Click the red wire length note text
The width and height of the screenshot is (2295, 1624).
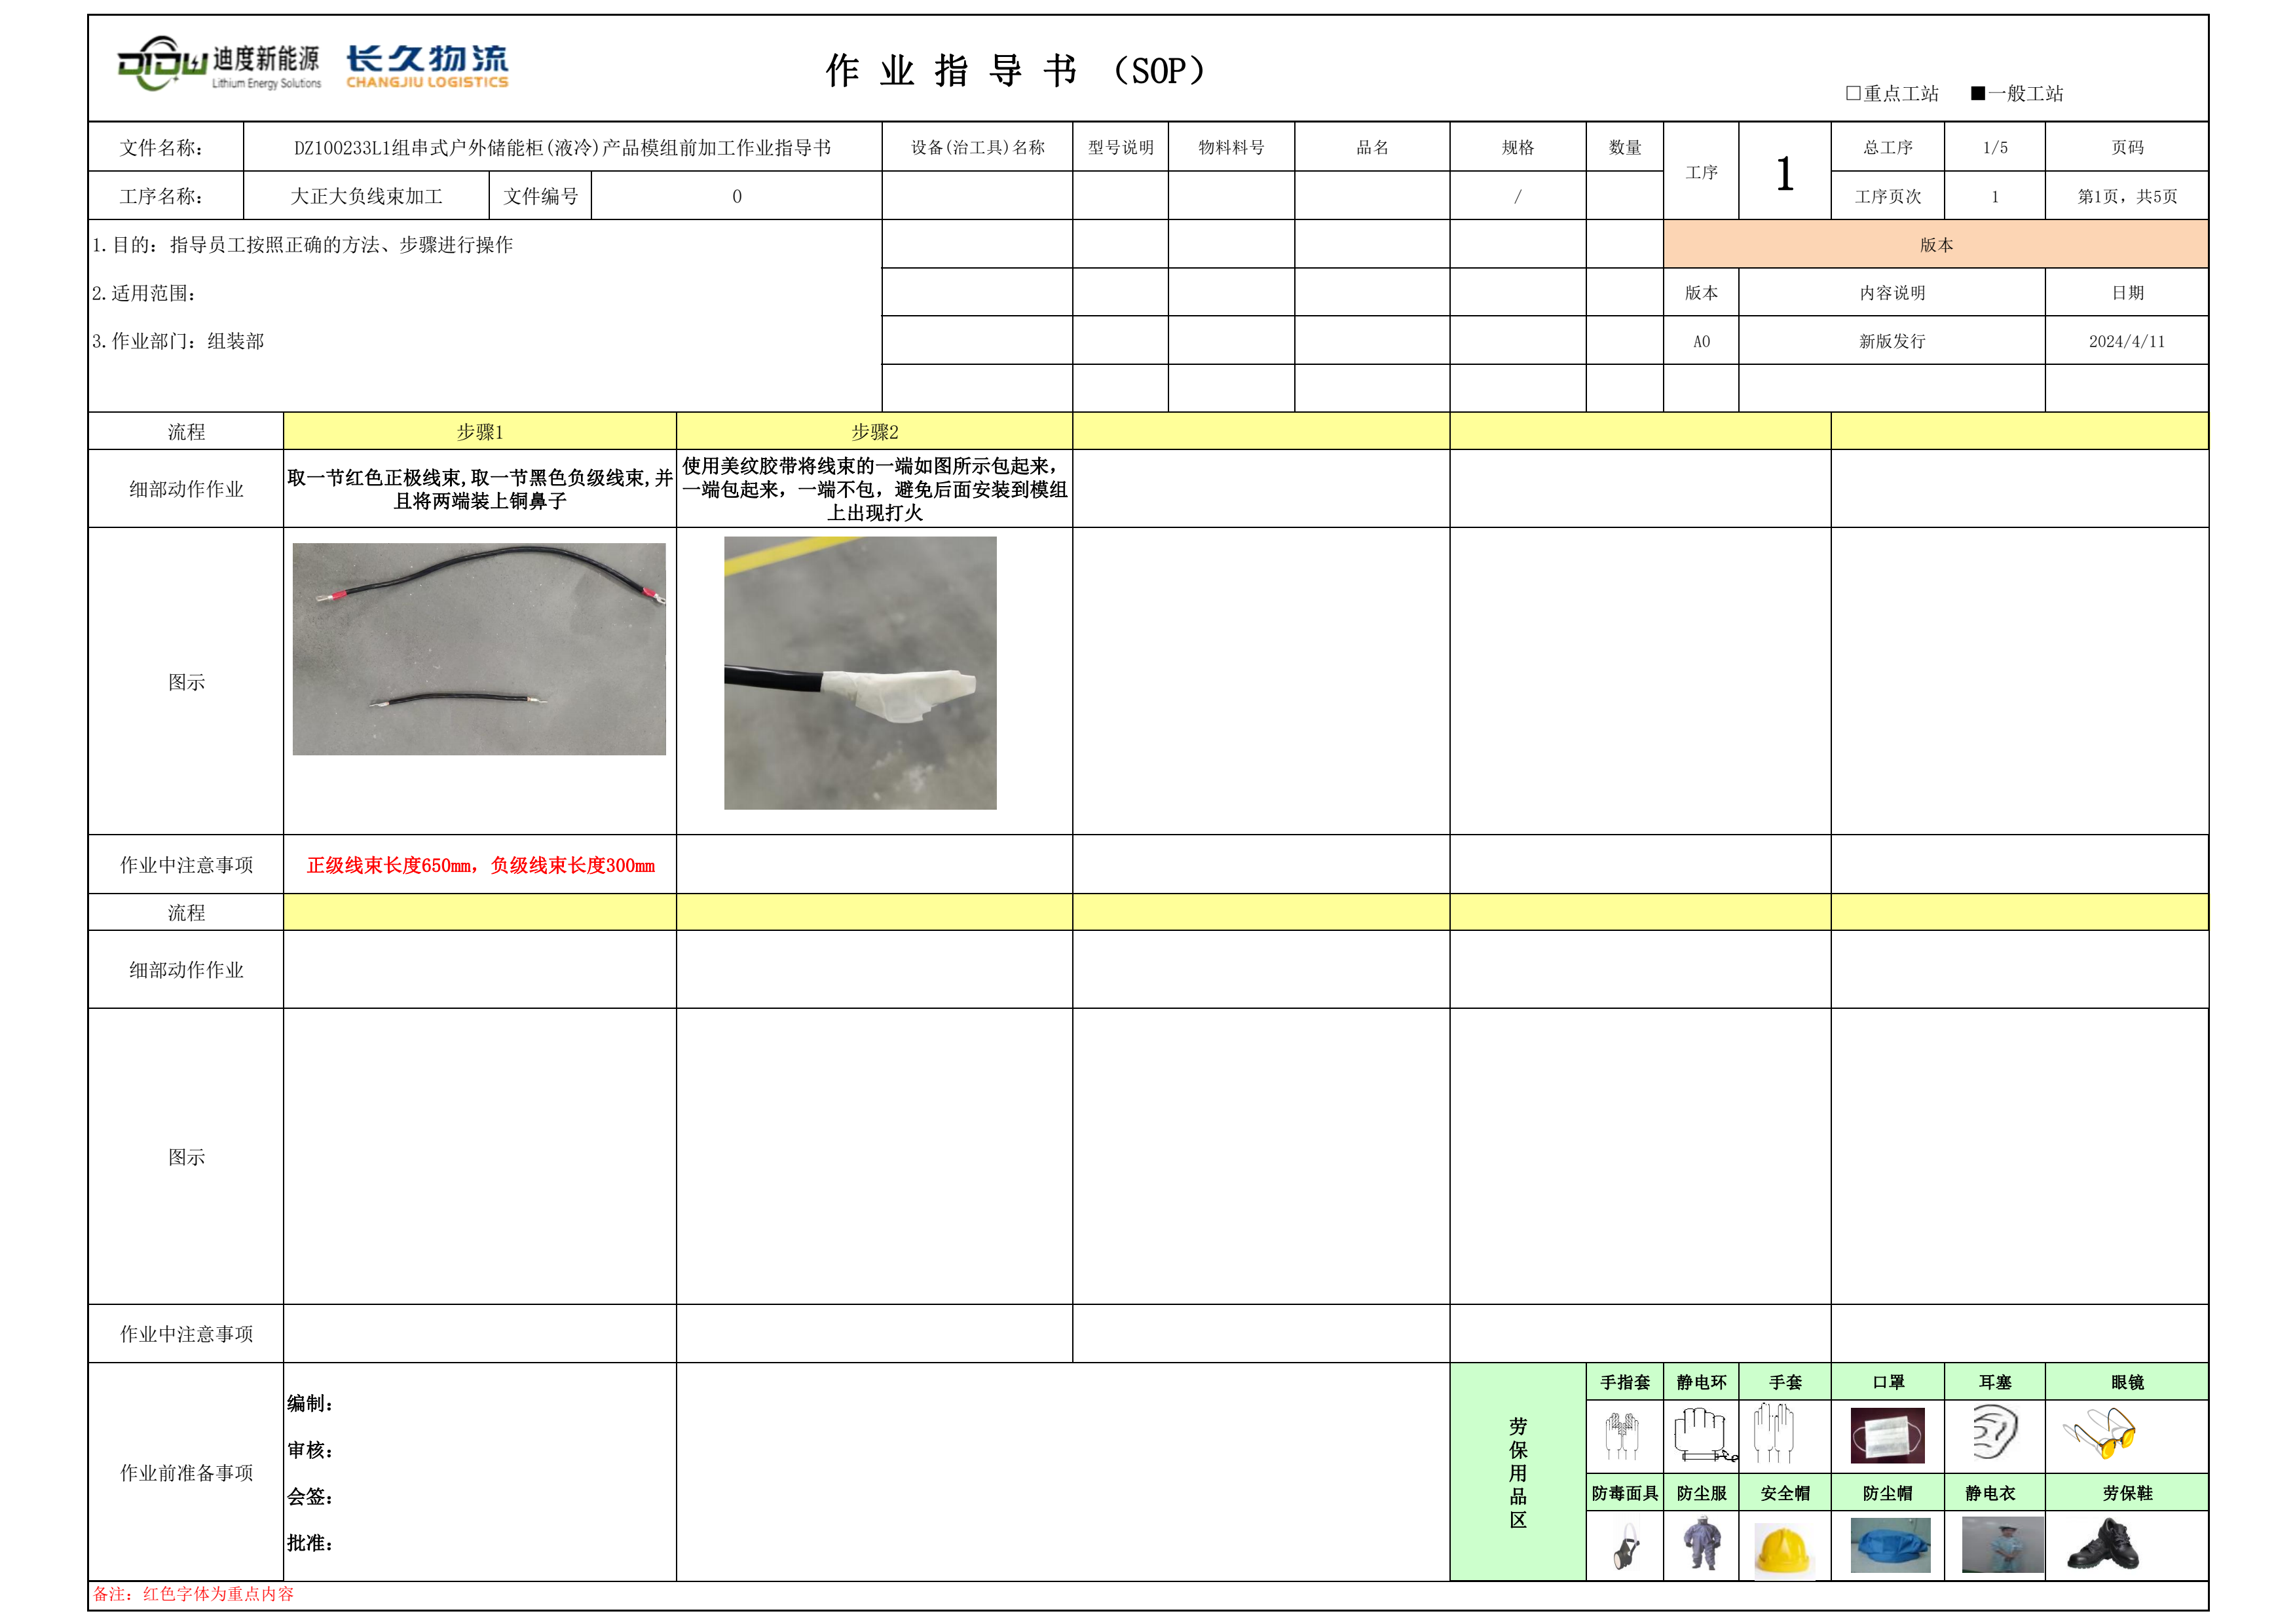coord(480,865)
